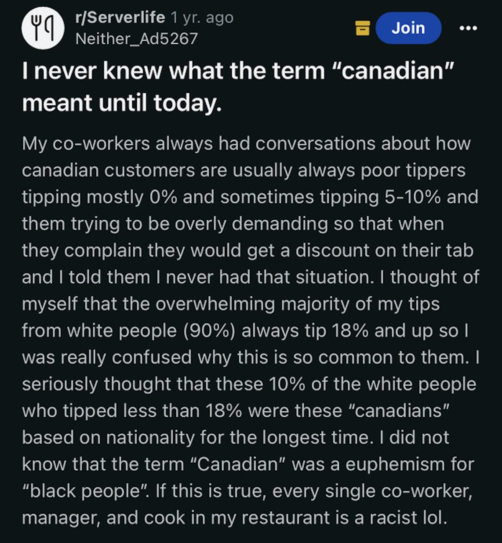This screenshot has width=502, height=543.
Task: Click the word "today." in the post title
Action: coord(187,103)
